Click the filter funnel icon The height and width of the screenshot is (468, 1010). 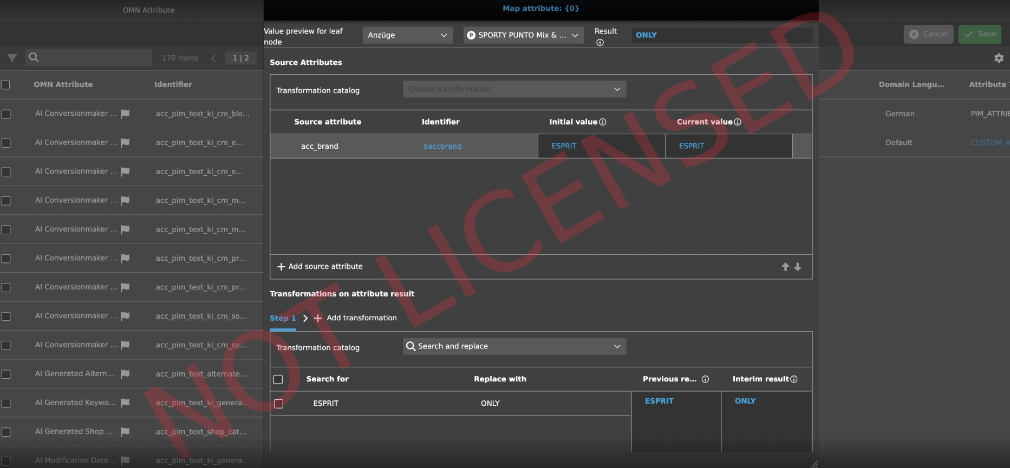click(x=12, y=58)
